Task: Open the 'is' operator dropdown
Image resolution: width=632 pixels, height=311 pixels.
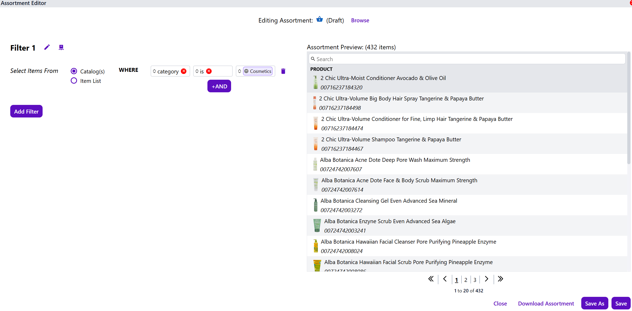Action: [x=197, y=71]
